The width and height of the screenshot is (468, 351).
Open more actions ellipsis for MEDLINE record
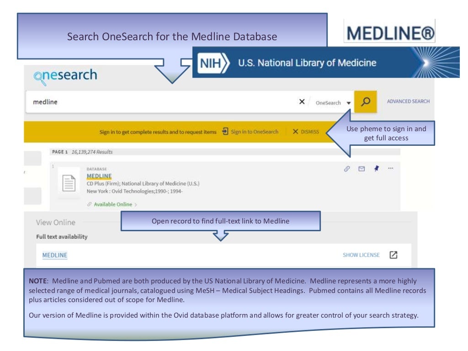[390, 168]
